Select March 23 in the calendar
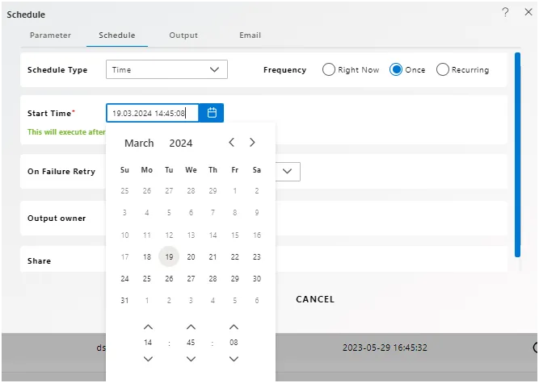The image size is (539, 383). pyautogui.click(x=257, y=257)
